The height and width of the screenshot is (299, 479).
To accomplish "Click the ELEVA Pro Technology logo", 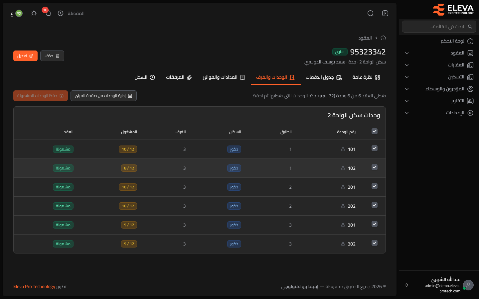I will tap(453, 10).
